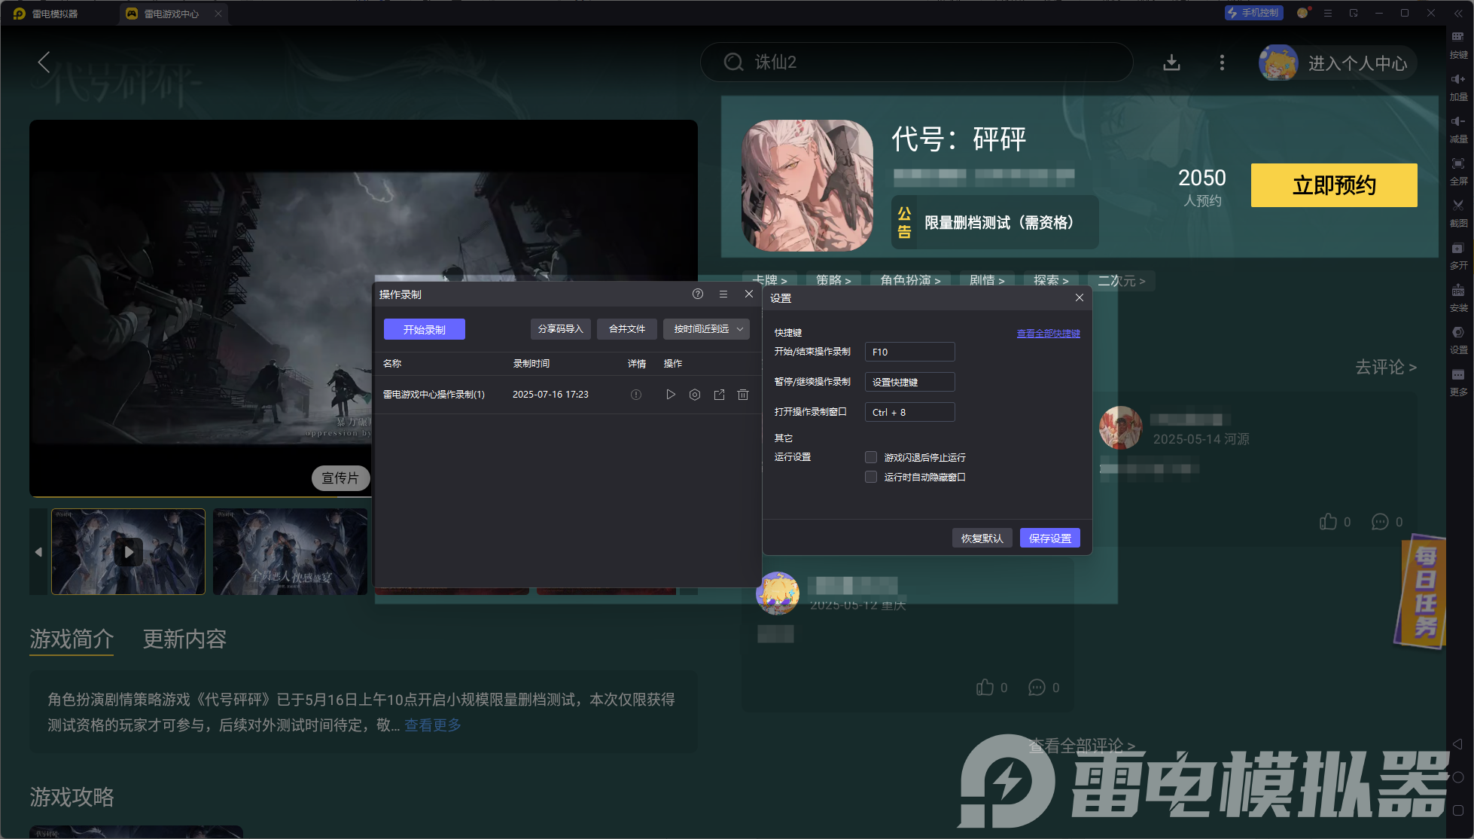
Task: Share the recorded macro via export icon
Action: [x=719, y=395]
